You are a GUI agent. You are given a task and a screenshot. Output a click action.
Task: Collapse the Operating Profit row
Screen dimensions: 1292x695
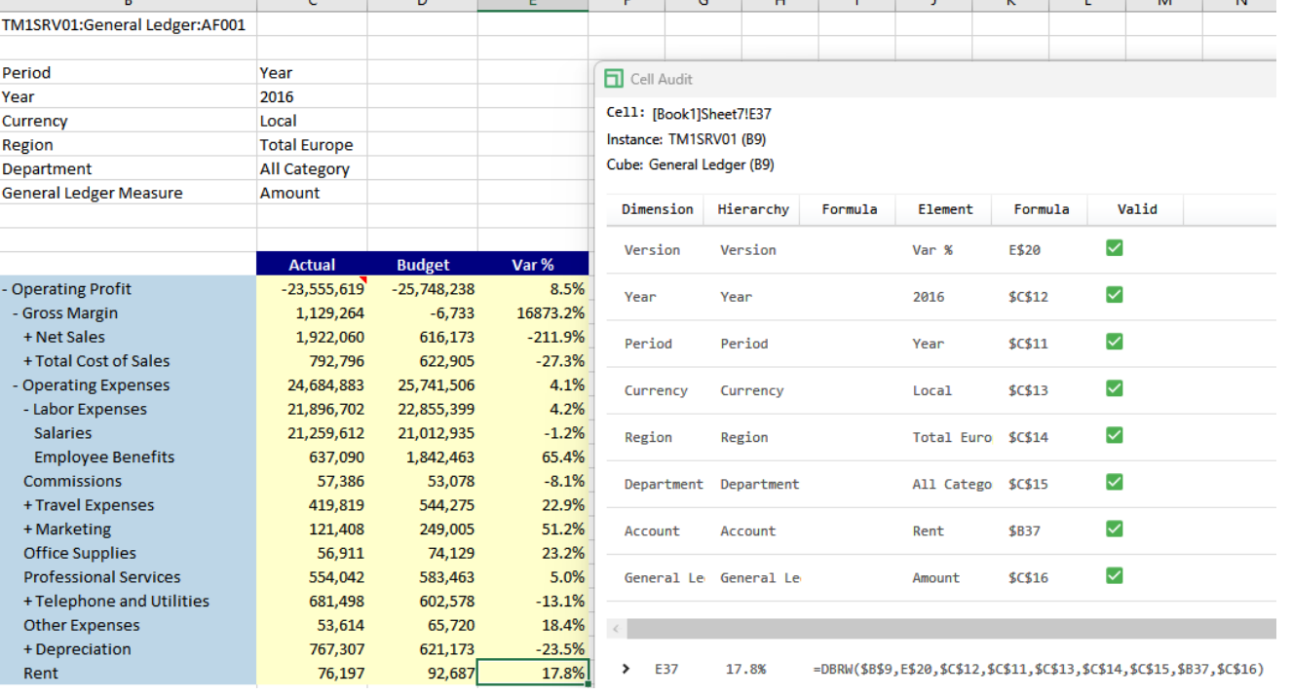(5, 289)
